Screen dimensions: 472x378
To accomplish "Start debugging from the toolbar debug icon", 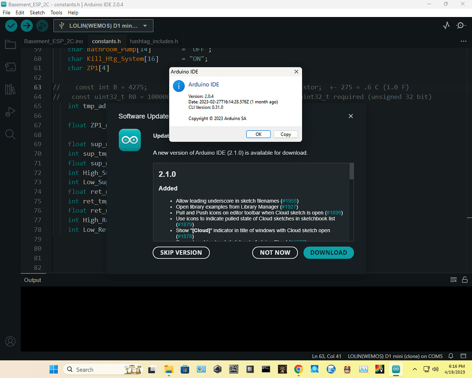I will point(42,26).
